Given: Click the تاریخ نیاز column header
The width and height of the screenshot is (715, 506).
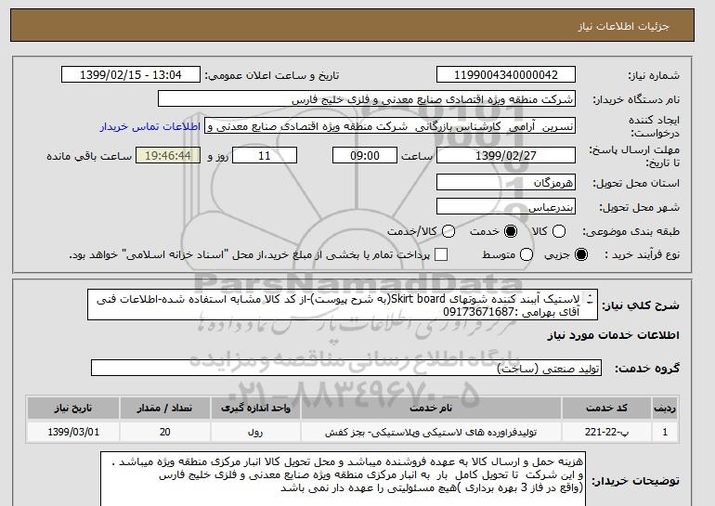Looking at the screenshot, I should click(73, 408).
